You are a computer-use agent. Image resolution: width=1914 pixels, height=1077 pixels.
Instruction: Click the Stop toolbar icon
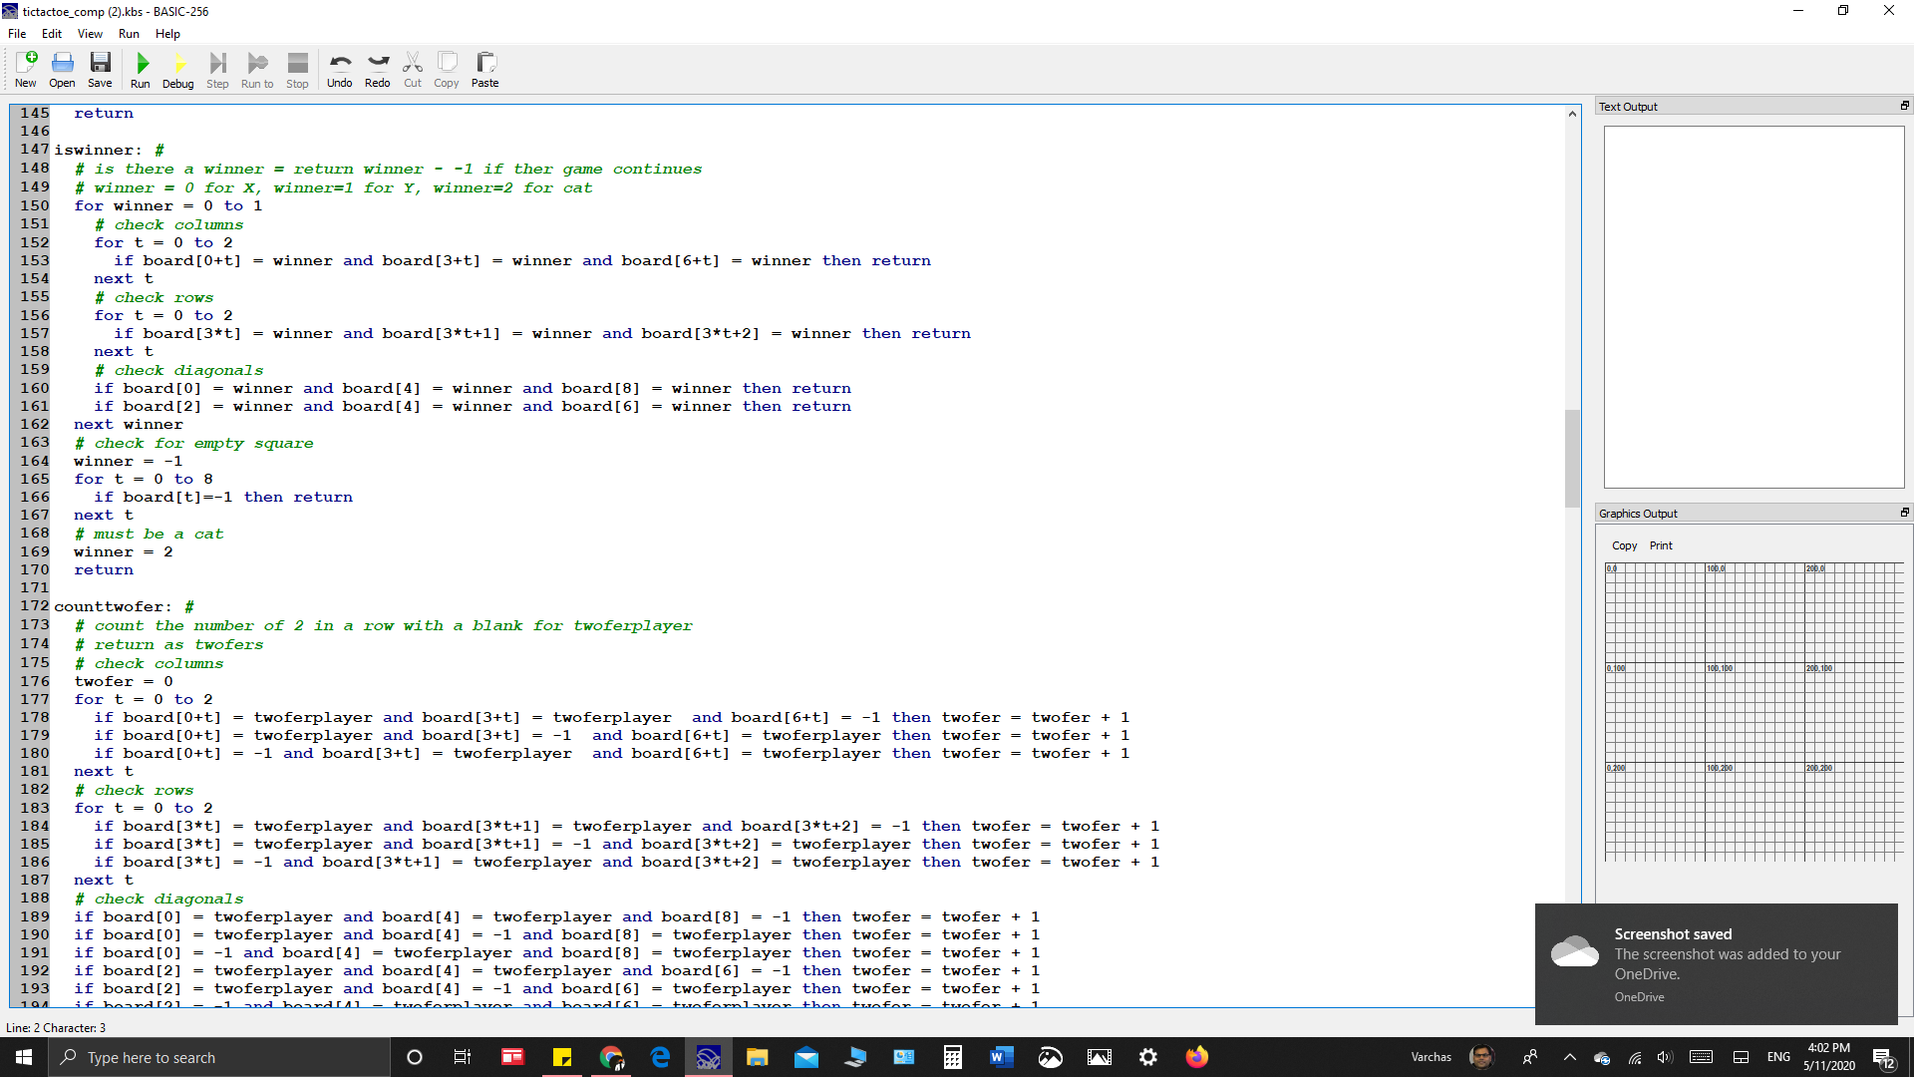click(x=297, y=70)
